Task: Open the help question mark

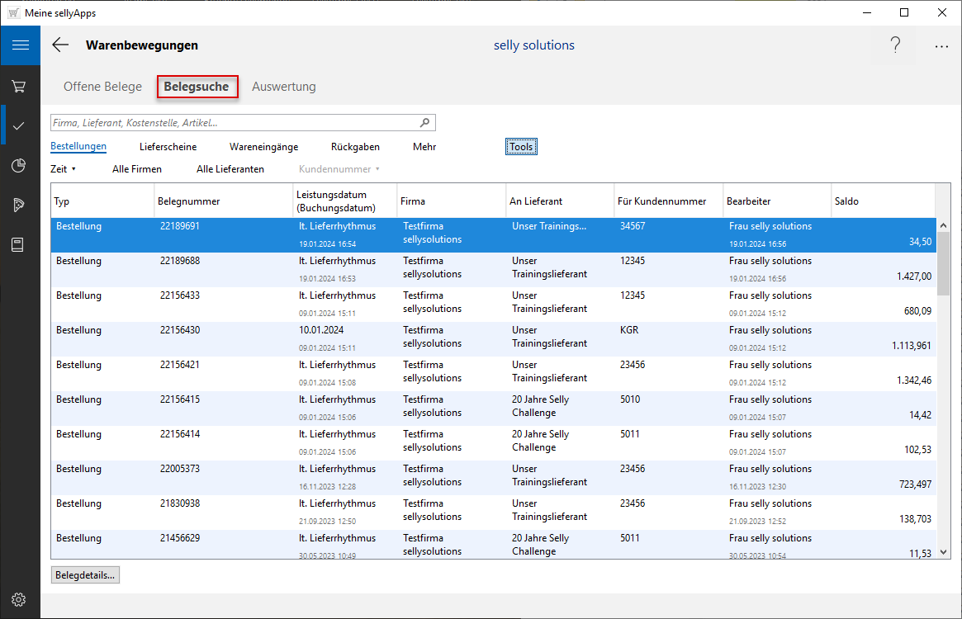Action: pos(895,45)
